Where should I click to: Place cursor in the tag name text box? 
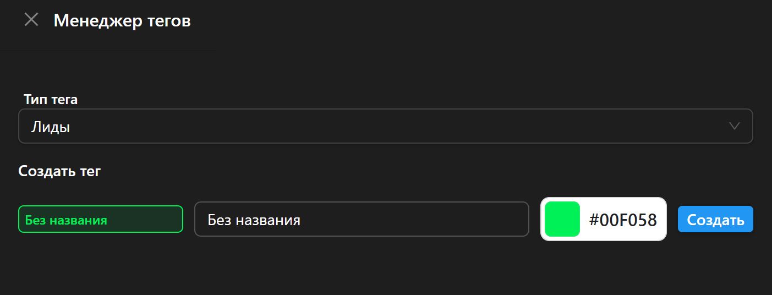361,220
